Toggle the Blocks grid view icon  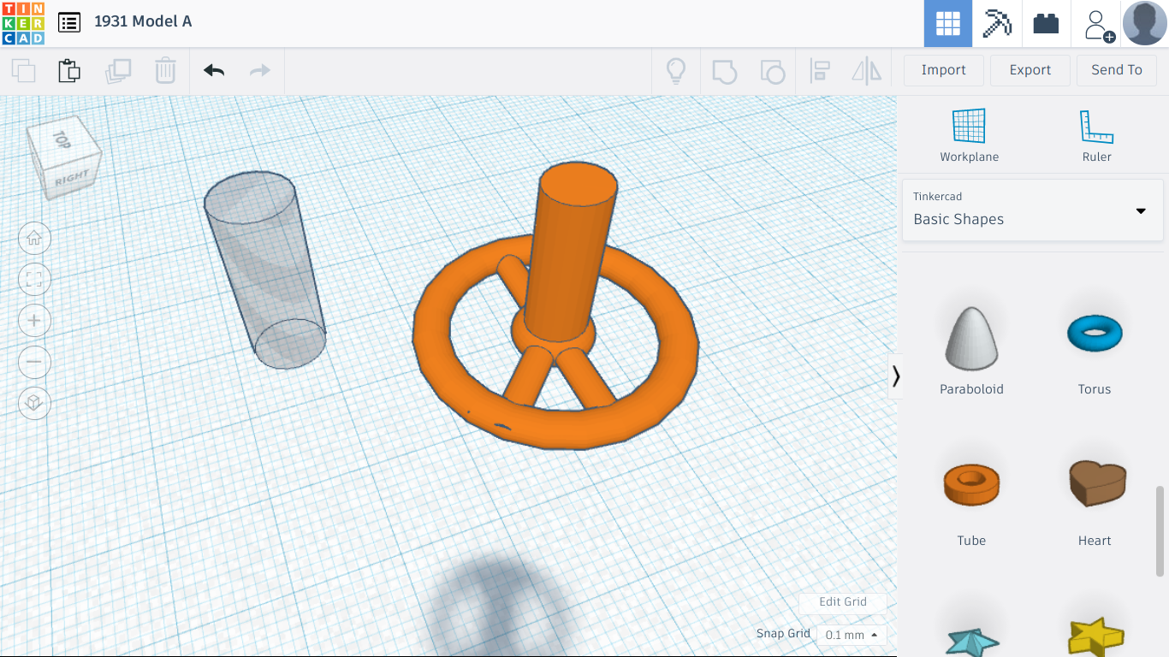point(947,23)
